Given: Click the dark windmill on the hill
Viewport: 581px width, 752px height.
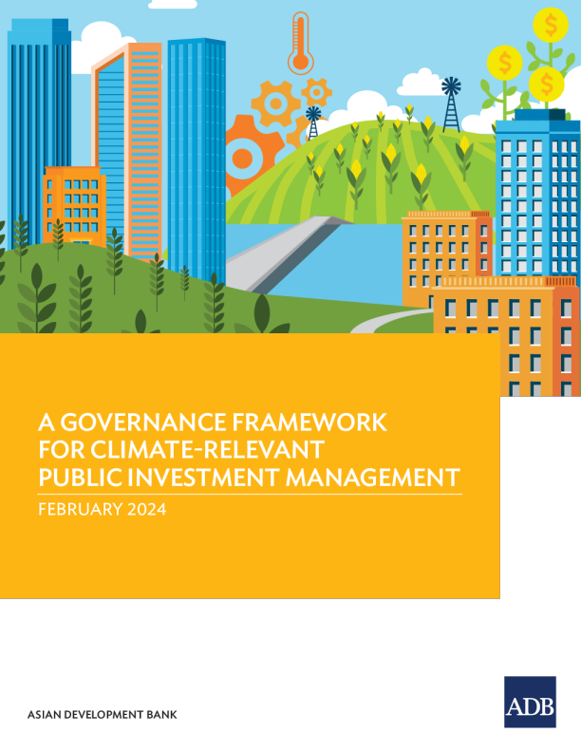Looking at the screenshot, I should coord(451,104).
